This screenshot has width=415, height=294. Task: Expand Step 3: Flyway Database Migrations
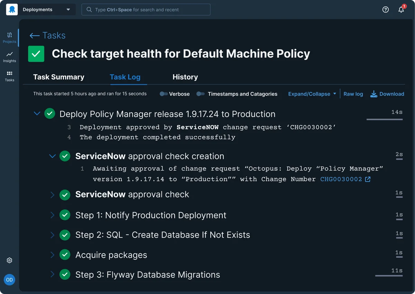coord(53,275)
